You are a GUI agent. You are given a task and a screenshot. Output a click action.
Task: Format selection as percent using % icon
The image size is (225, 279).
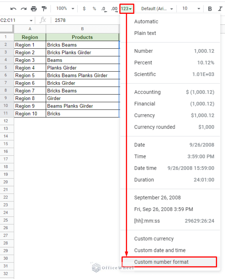94,9
